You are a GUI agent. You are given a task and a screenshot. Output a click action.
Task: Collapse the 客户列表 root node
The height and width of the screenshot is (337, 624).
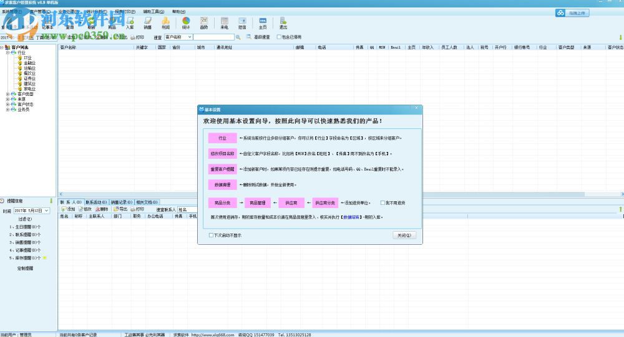2,47
